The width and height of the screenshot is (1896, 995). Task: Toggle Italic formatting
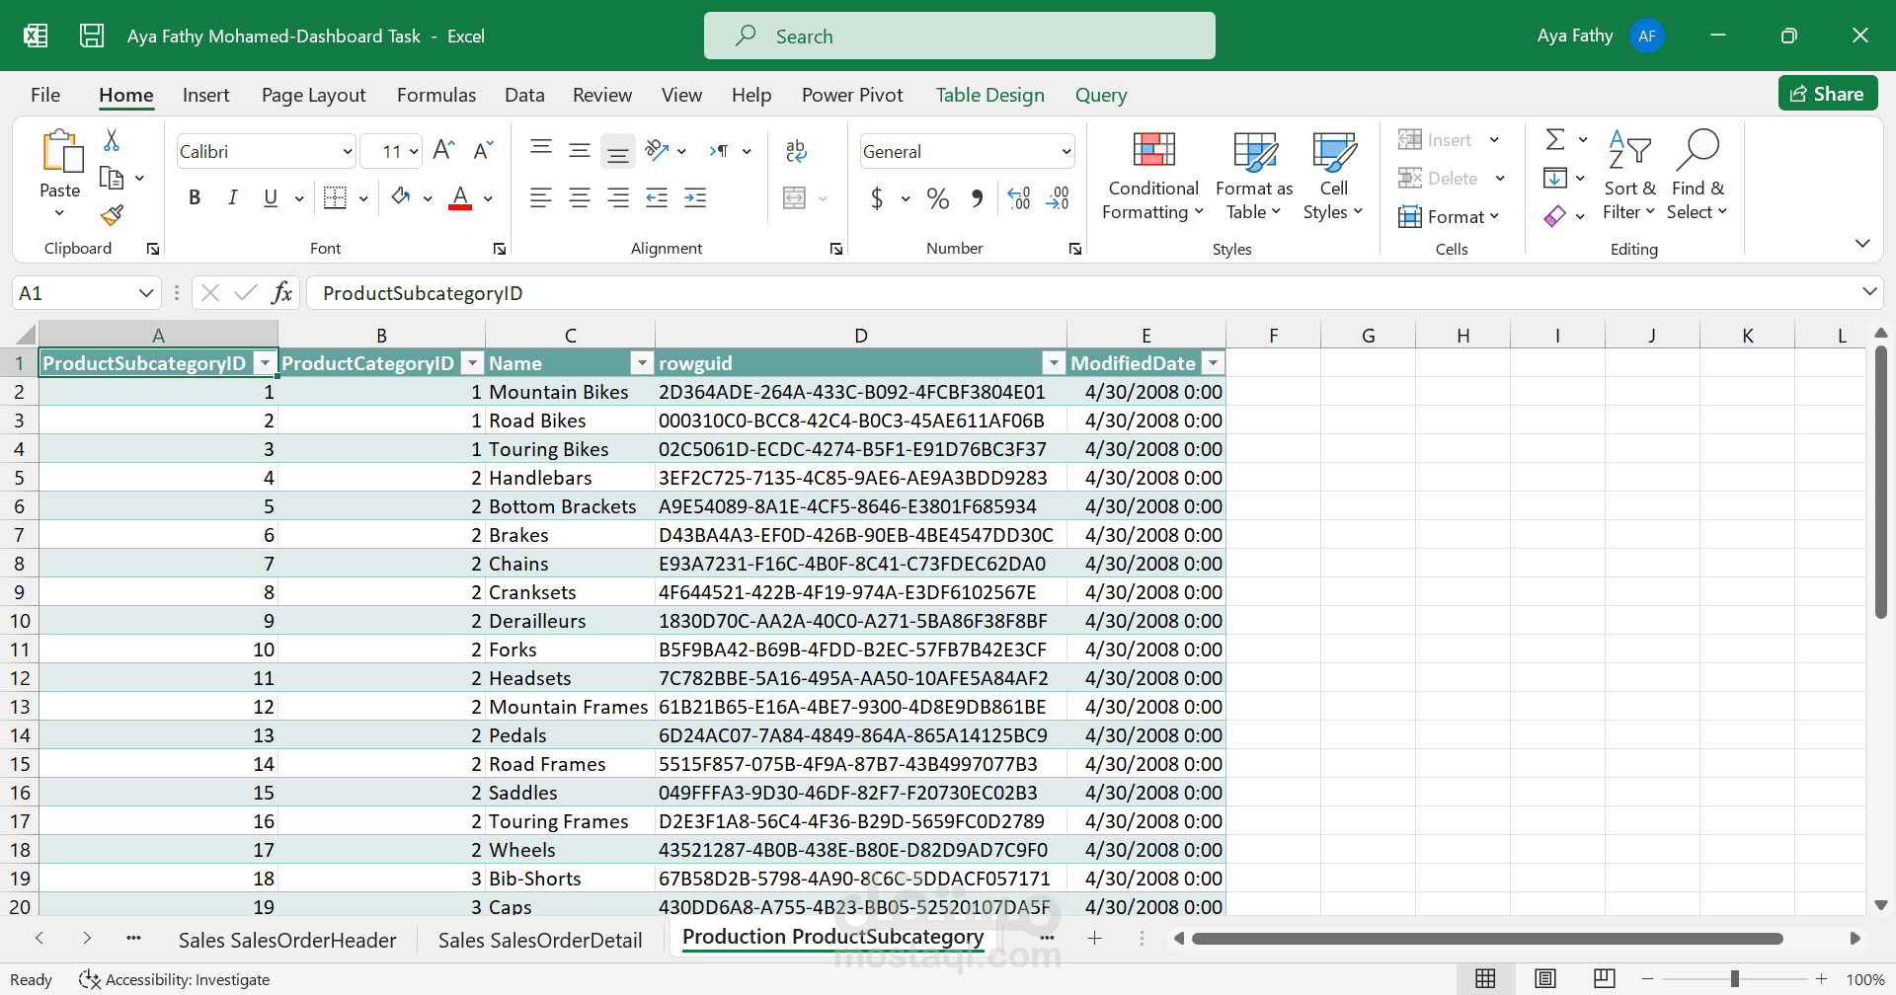[232, 198]
